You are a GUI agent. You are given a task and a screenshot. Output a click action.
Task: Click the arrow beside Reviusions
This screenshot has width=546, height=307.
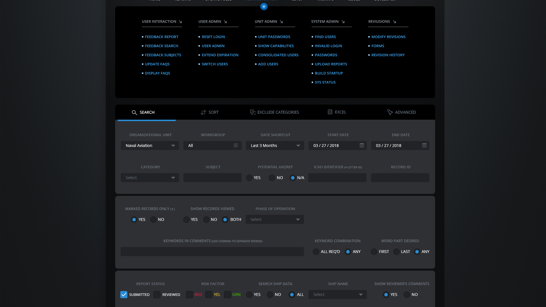point(394,22)
